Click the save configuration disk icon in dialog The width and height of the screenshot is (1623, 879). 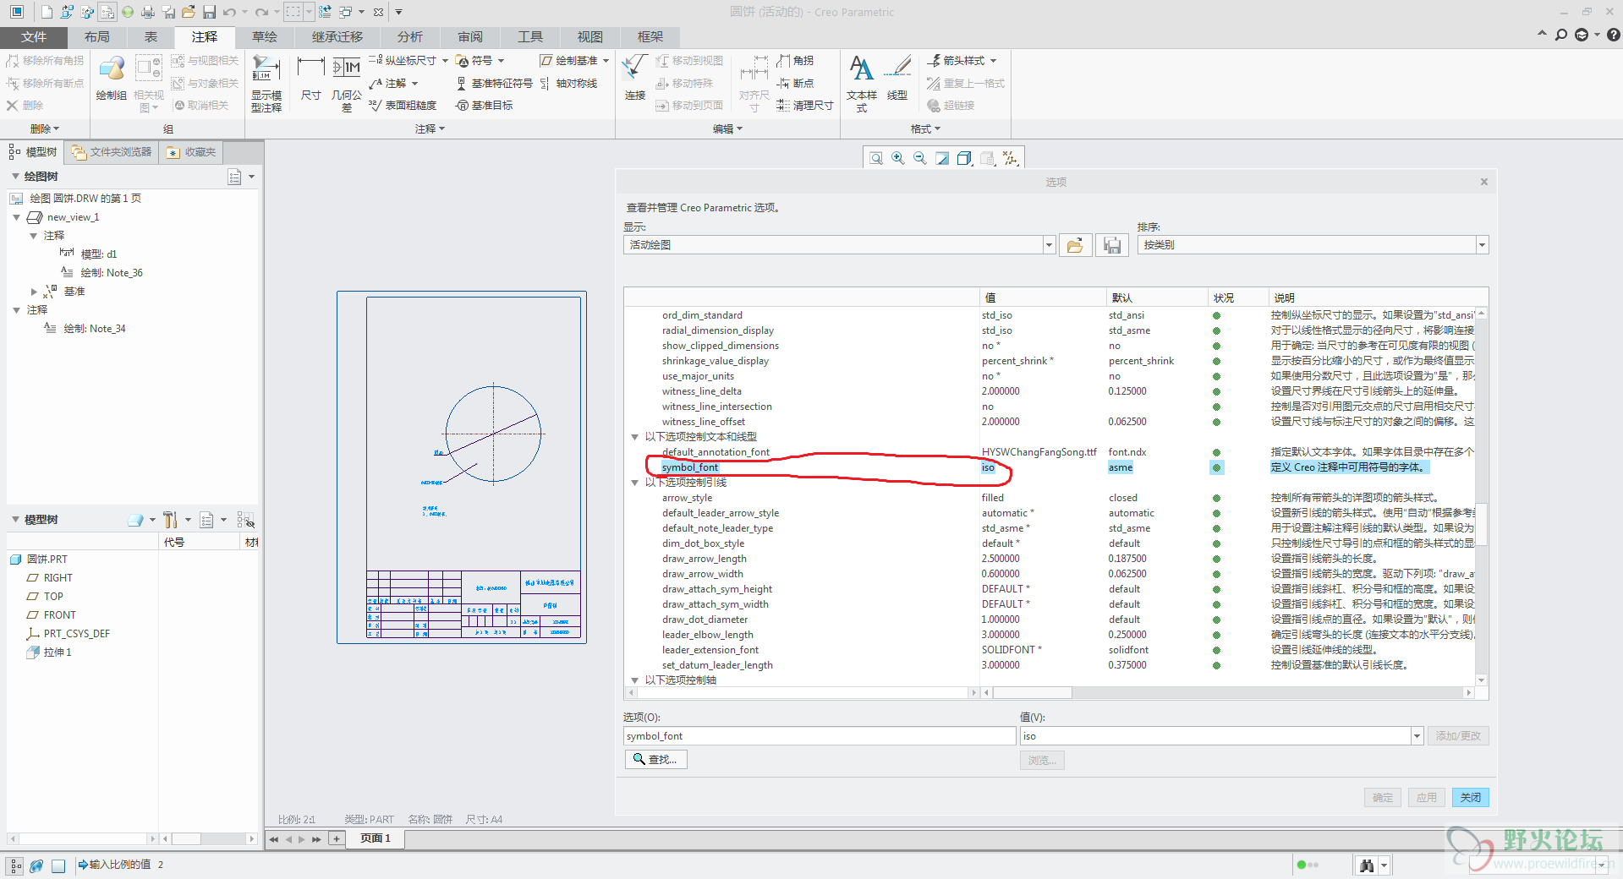point(1112,245)
